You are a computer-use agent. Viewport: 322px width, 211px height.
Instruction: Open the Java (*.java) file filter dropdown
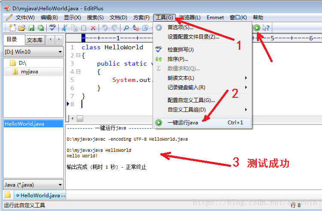pyautogui.click(x=33, y=185)
